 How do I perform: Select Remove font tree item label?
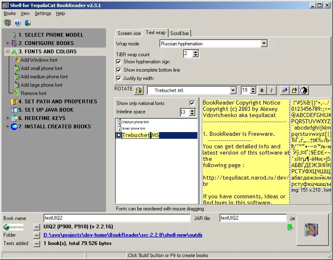click(33, 93)
